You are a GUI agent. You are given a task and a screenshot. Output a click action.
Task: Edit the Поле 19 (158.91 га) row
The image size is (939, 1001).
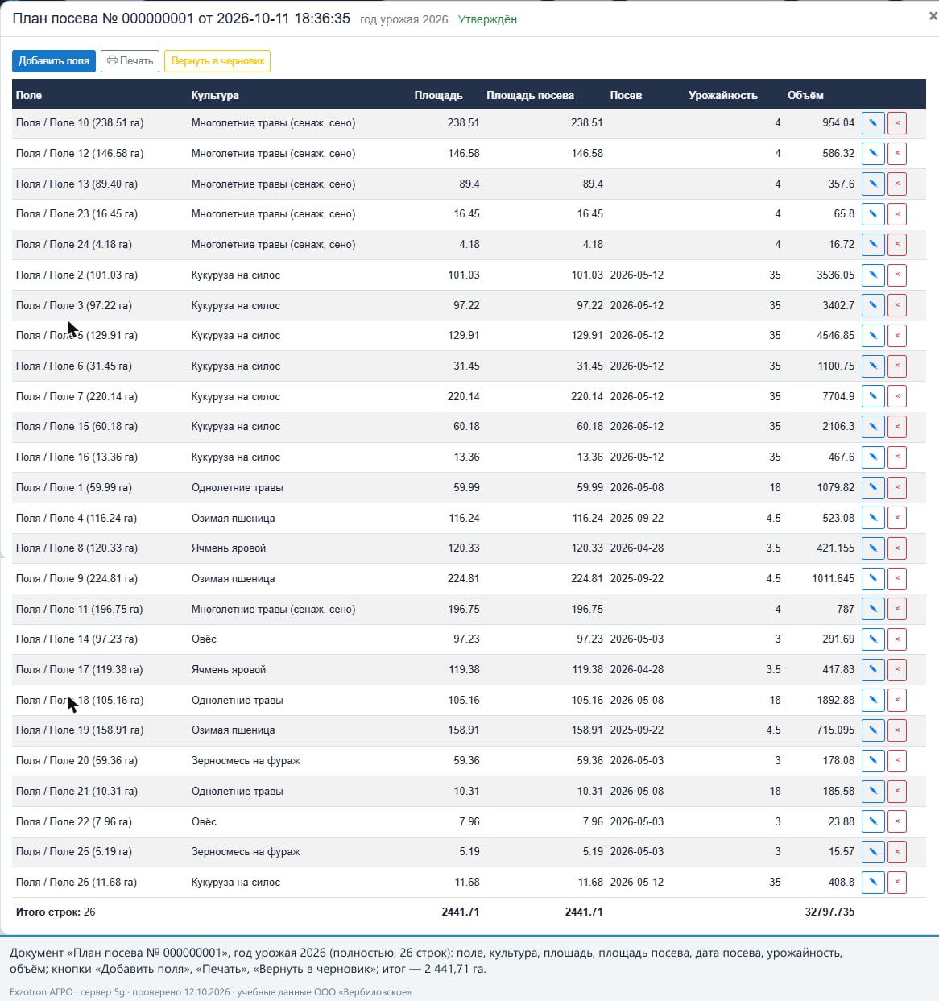point(873,730)
